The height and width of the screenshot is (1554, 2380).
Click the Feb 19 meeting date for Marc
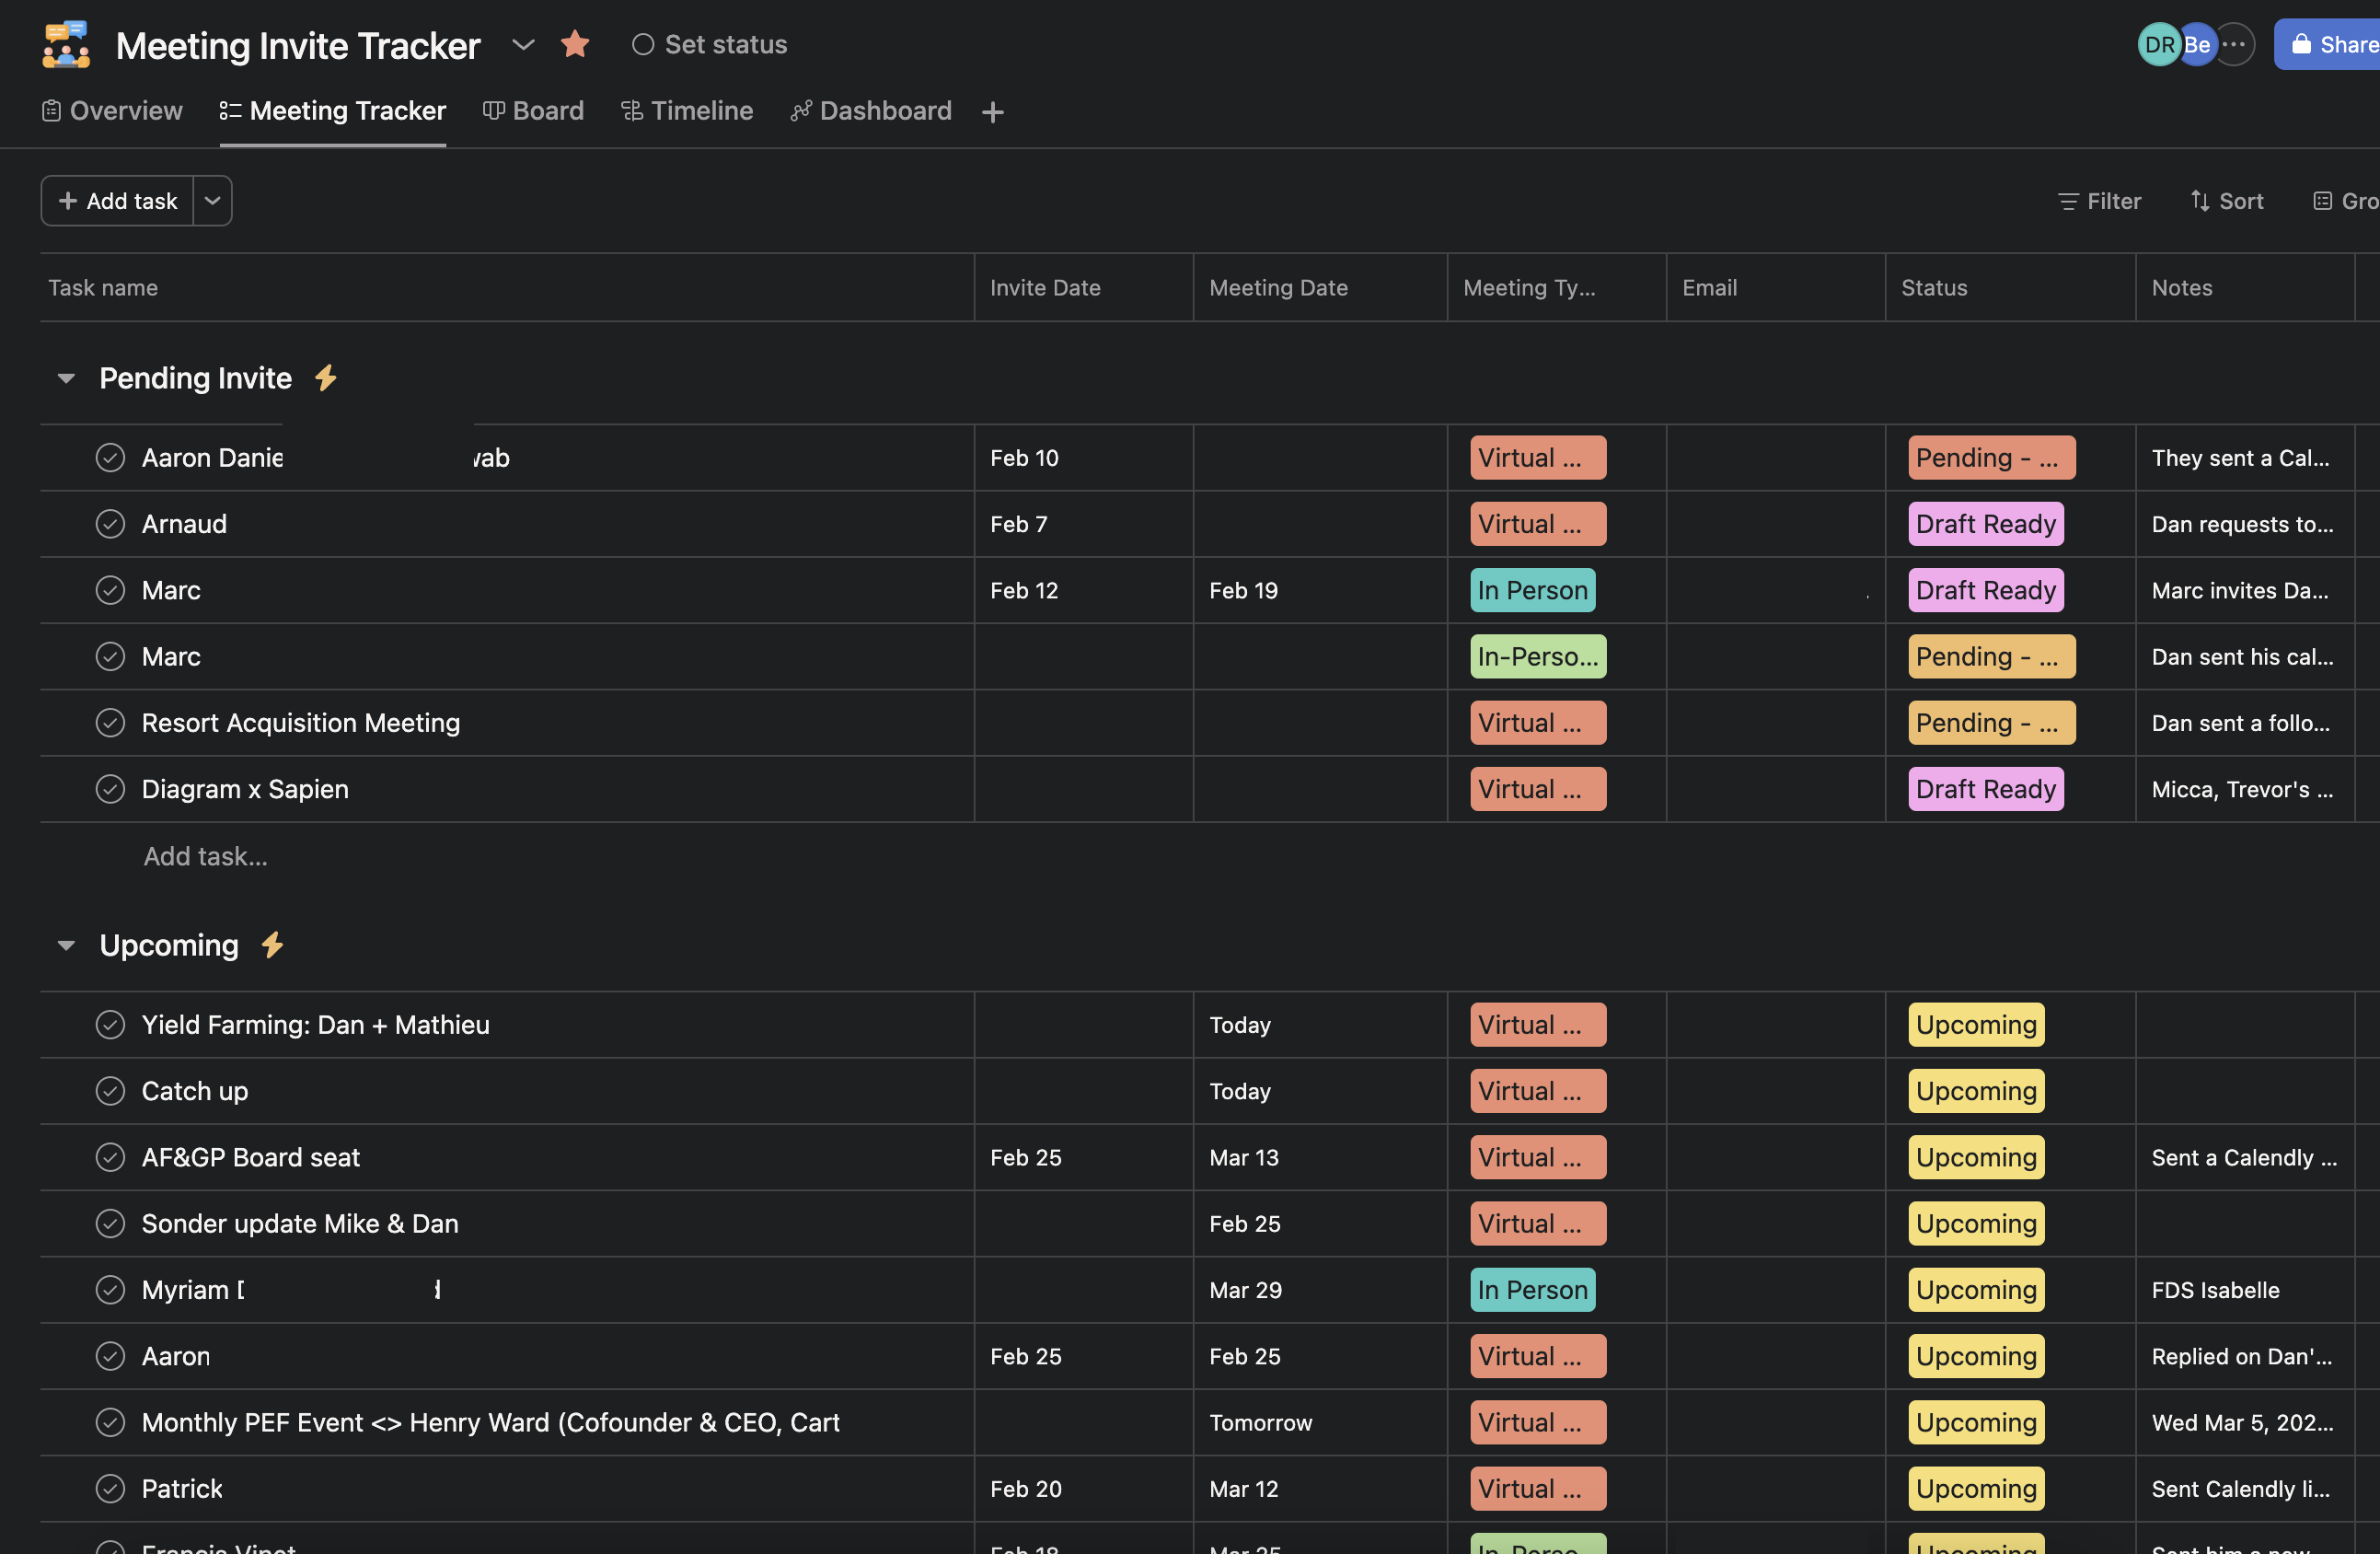(1243, 590)
